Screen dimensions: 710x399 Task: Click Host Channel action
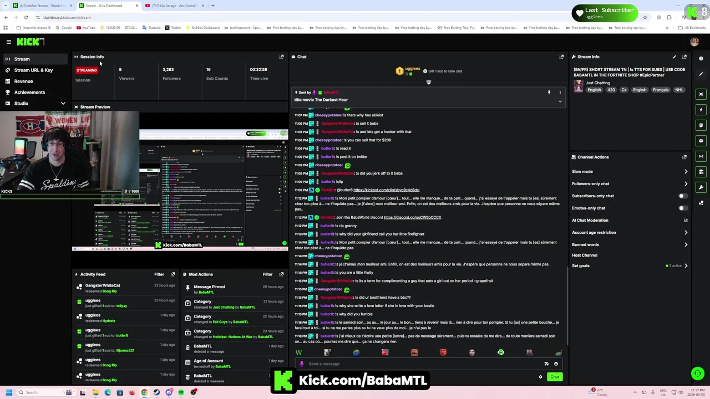[x=585, y=255]
